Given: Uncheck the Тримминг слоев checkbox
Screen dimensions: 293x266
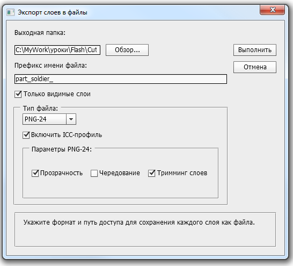Looking at the screenshot, I should 151,173.
